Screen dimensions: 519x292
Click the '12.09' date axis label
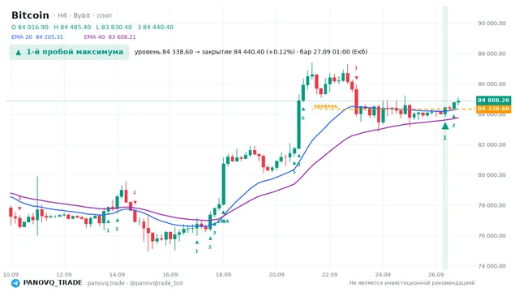click(x=63, y=275)
